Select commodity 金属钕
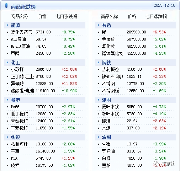Image resolution: width=180 pixels, height=171 pixels. point(108,39)
